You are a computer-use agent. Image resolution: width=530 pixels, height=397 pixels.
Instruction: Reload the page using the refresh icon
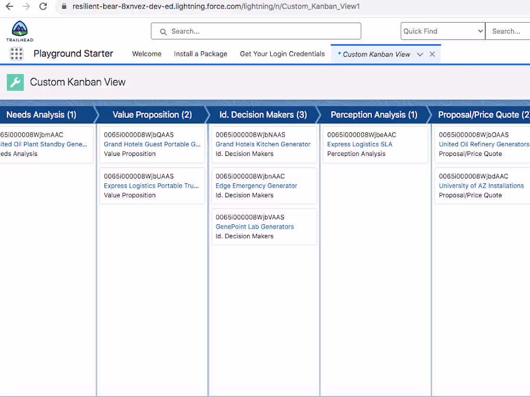tap(43, 7)
